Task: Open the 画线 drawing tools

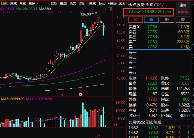Action: click(92, 3)
